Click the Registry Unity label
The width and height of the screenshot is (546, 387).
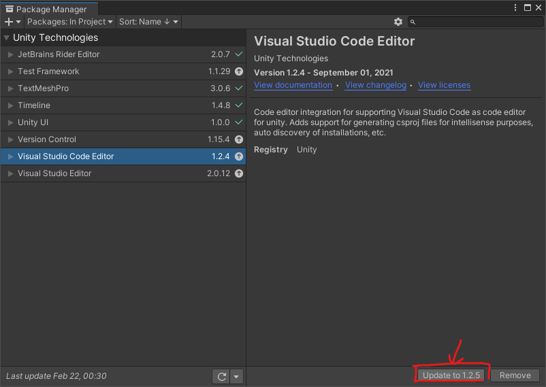[x=285, y=150]
